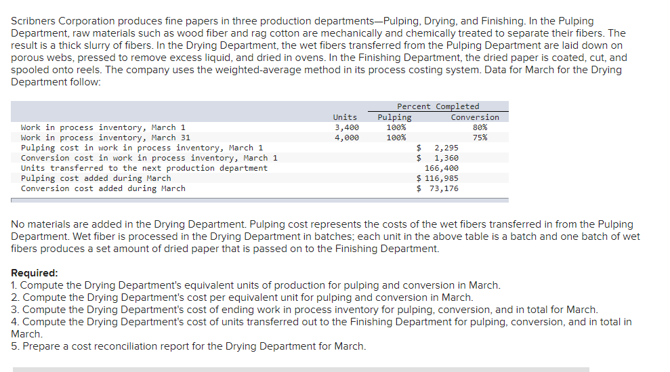Select 'Work in process inventory, March 31' row label
The image size is (670, 372).
pos(106,138)
